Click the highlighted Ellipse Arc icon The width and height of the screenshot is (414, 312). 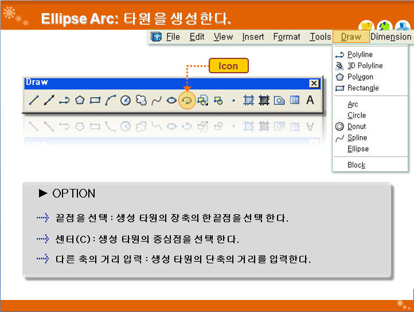pos(186,100)
